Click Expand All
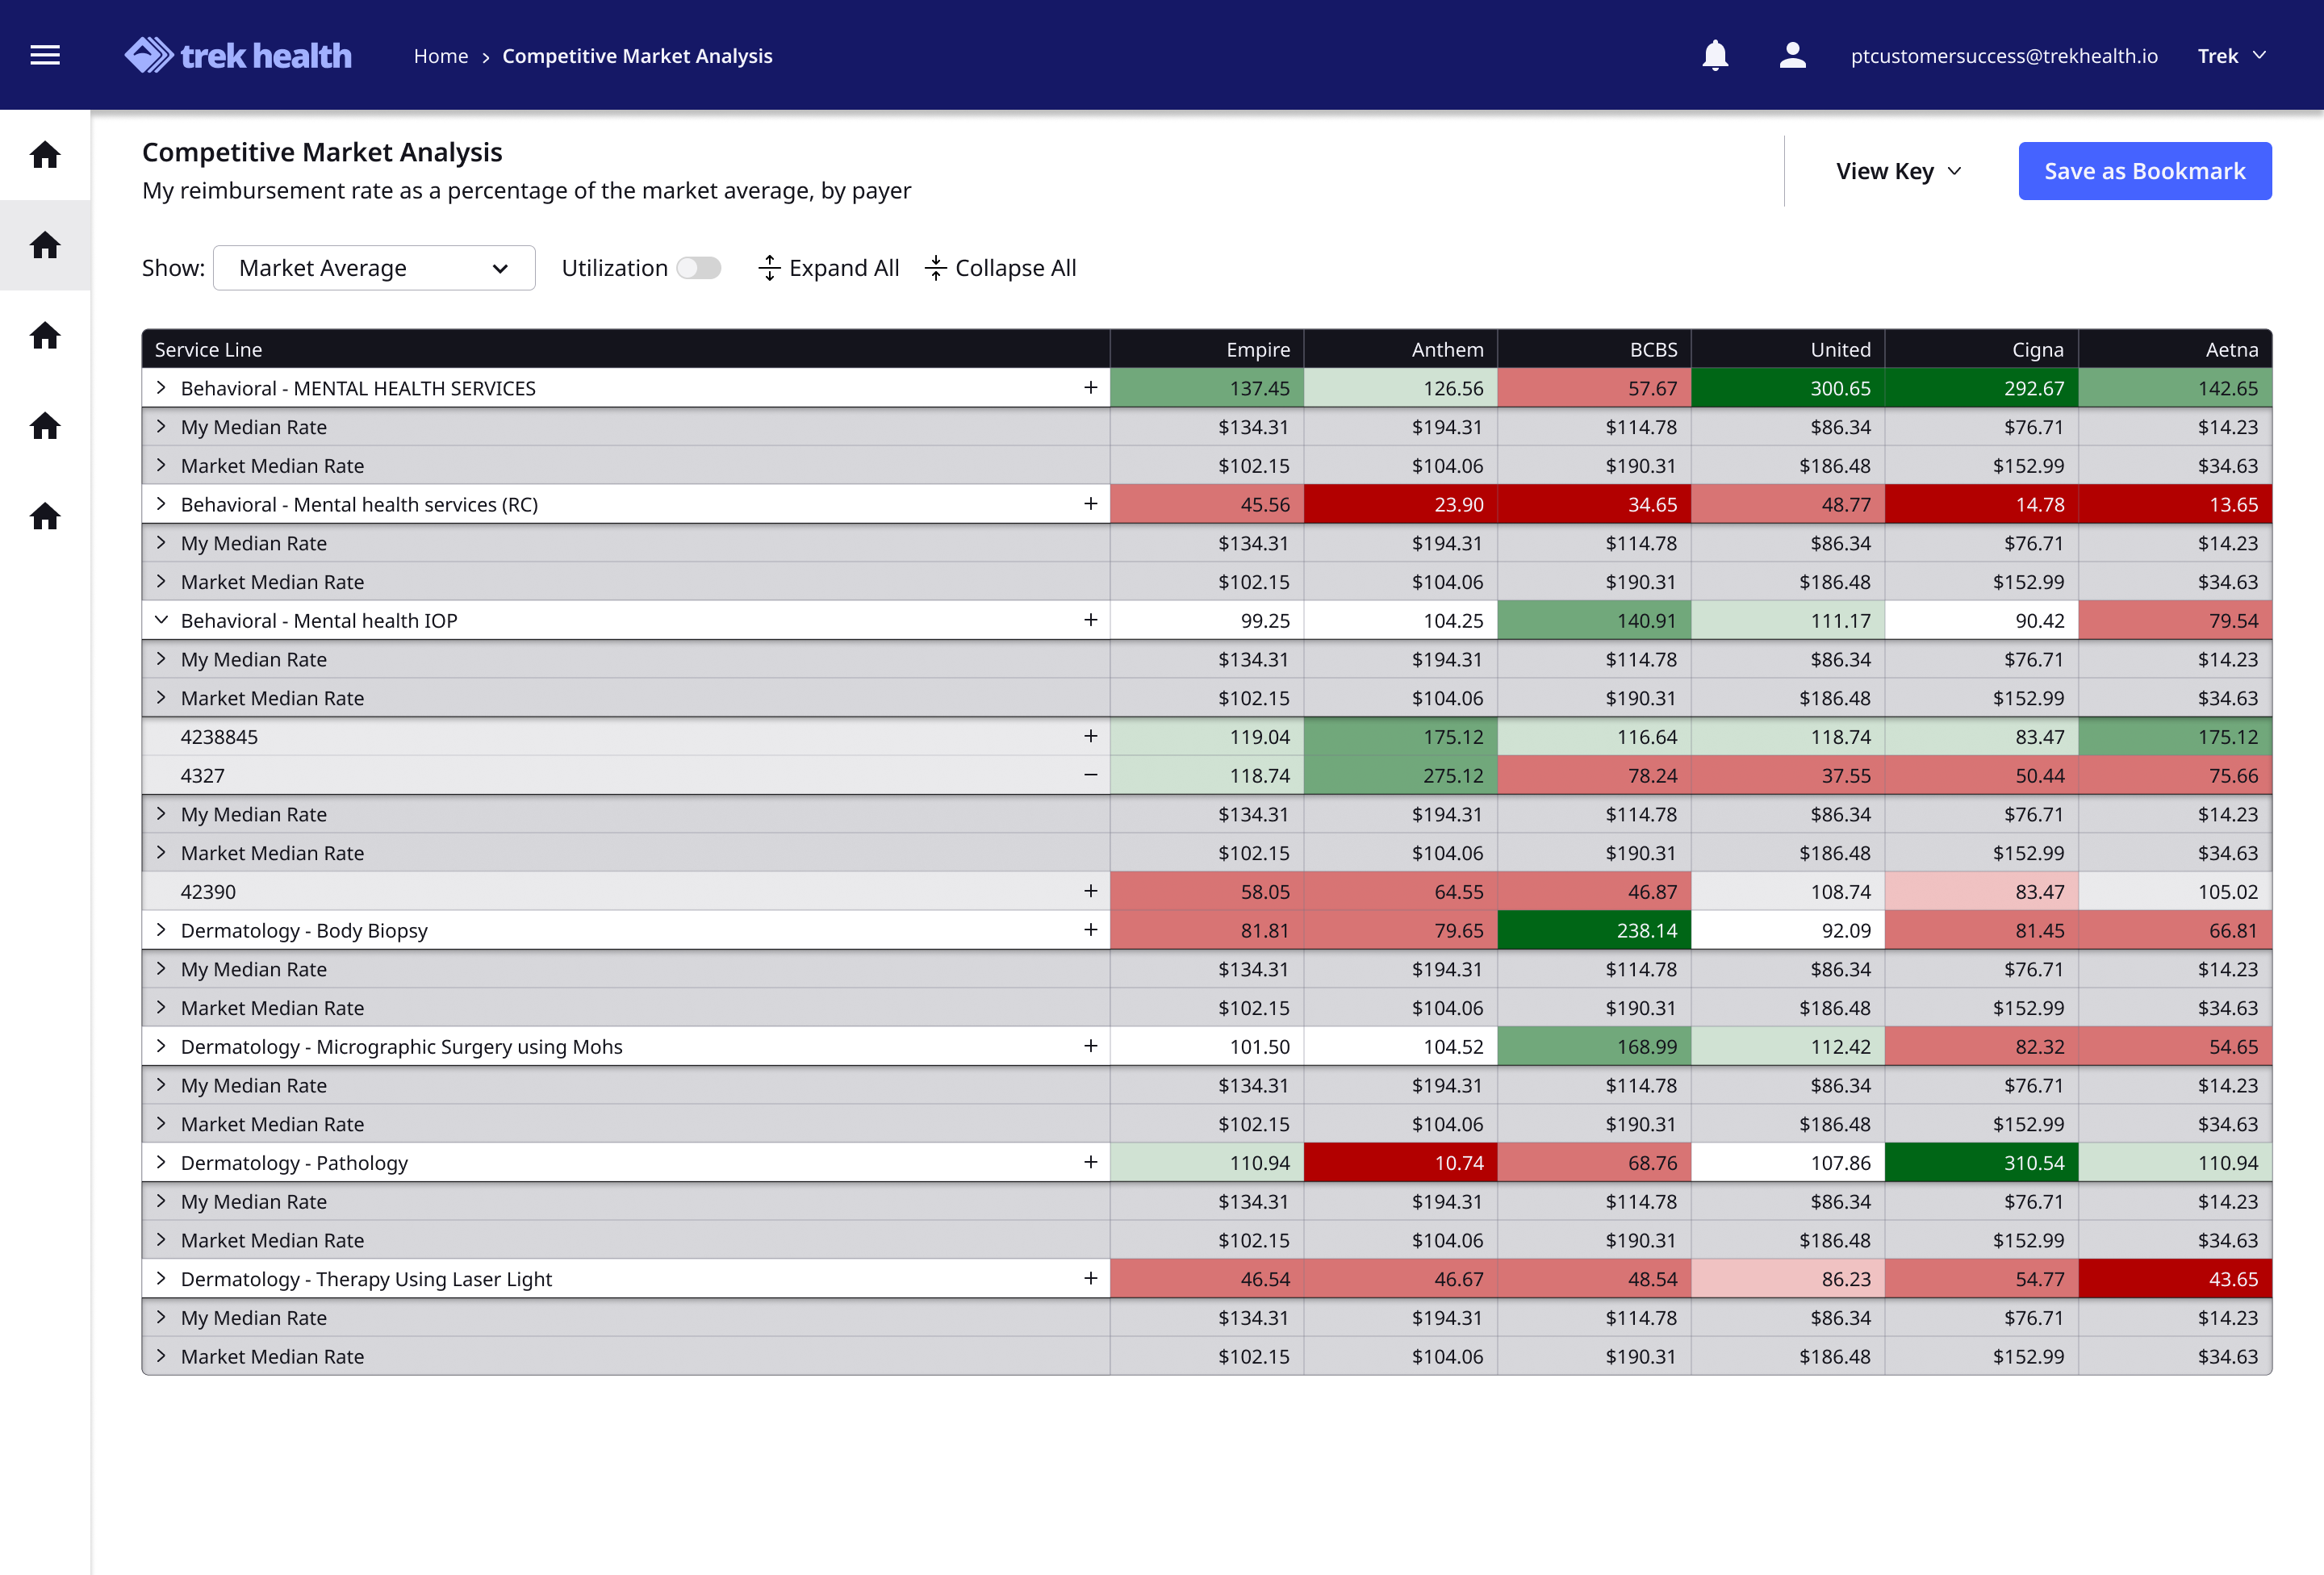The image size is (2324, 1575). pos(829,268)
